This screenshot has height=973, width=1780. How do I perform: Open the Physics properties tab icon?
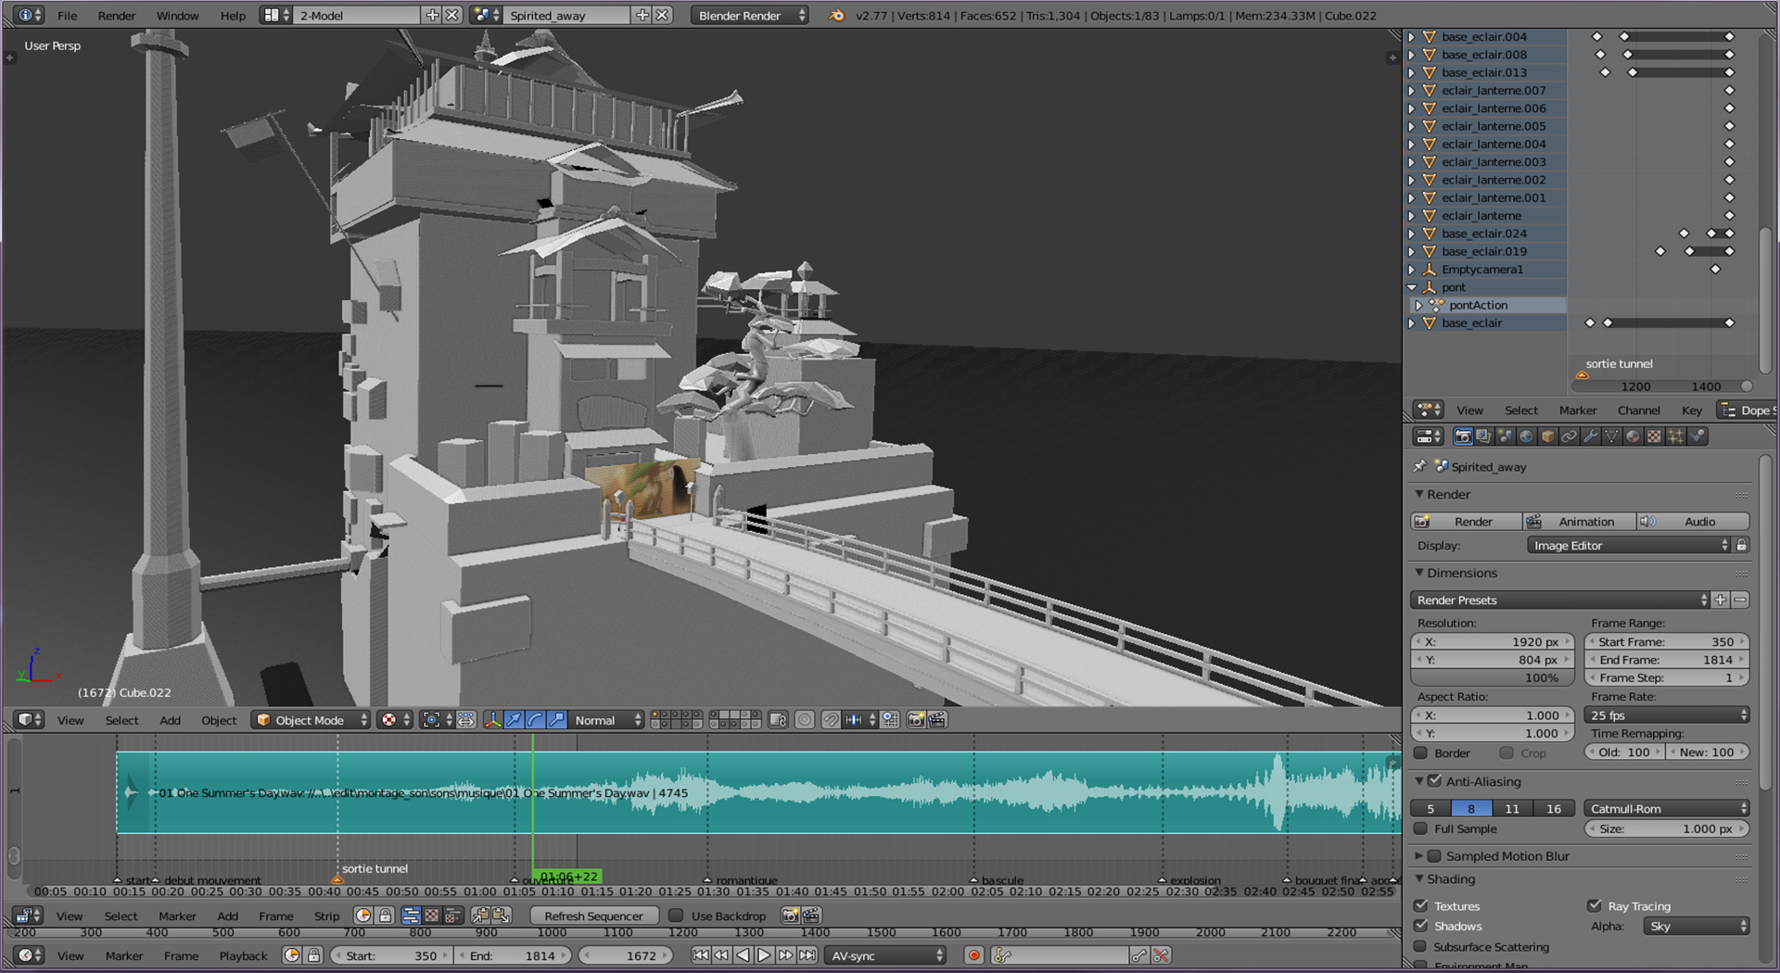pos(1697,436)
